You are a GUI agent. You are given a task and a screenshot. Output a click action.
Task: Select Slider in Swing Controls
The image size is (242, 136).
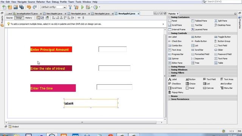tap(219, 50)
